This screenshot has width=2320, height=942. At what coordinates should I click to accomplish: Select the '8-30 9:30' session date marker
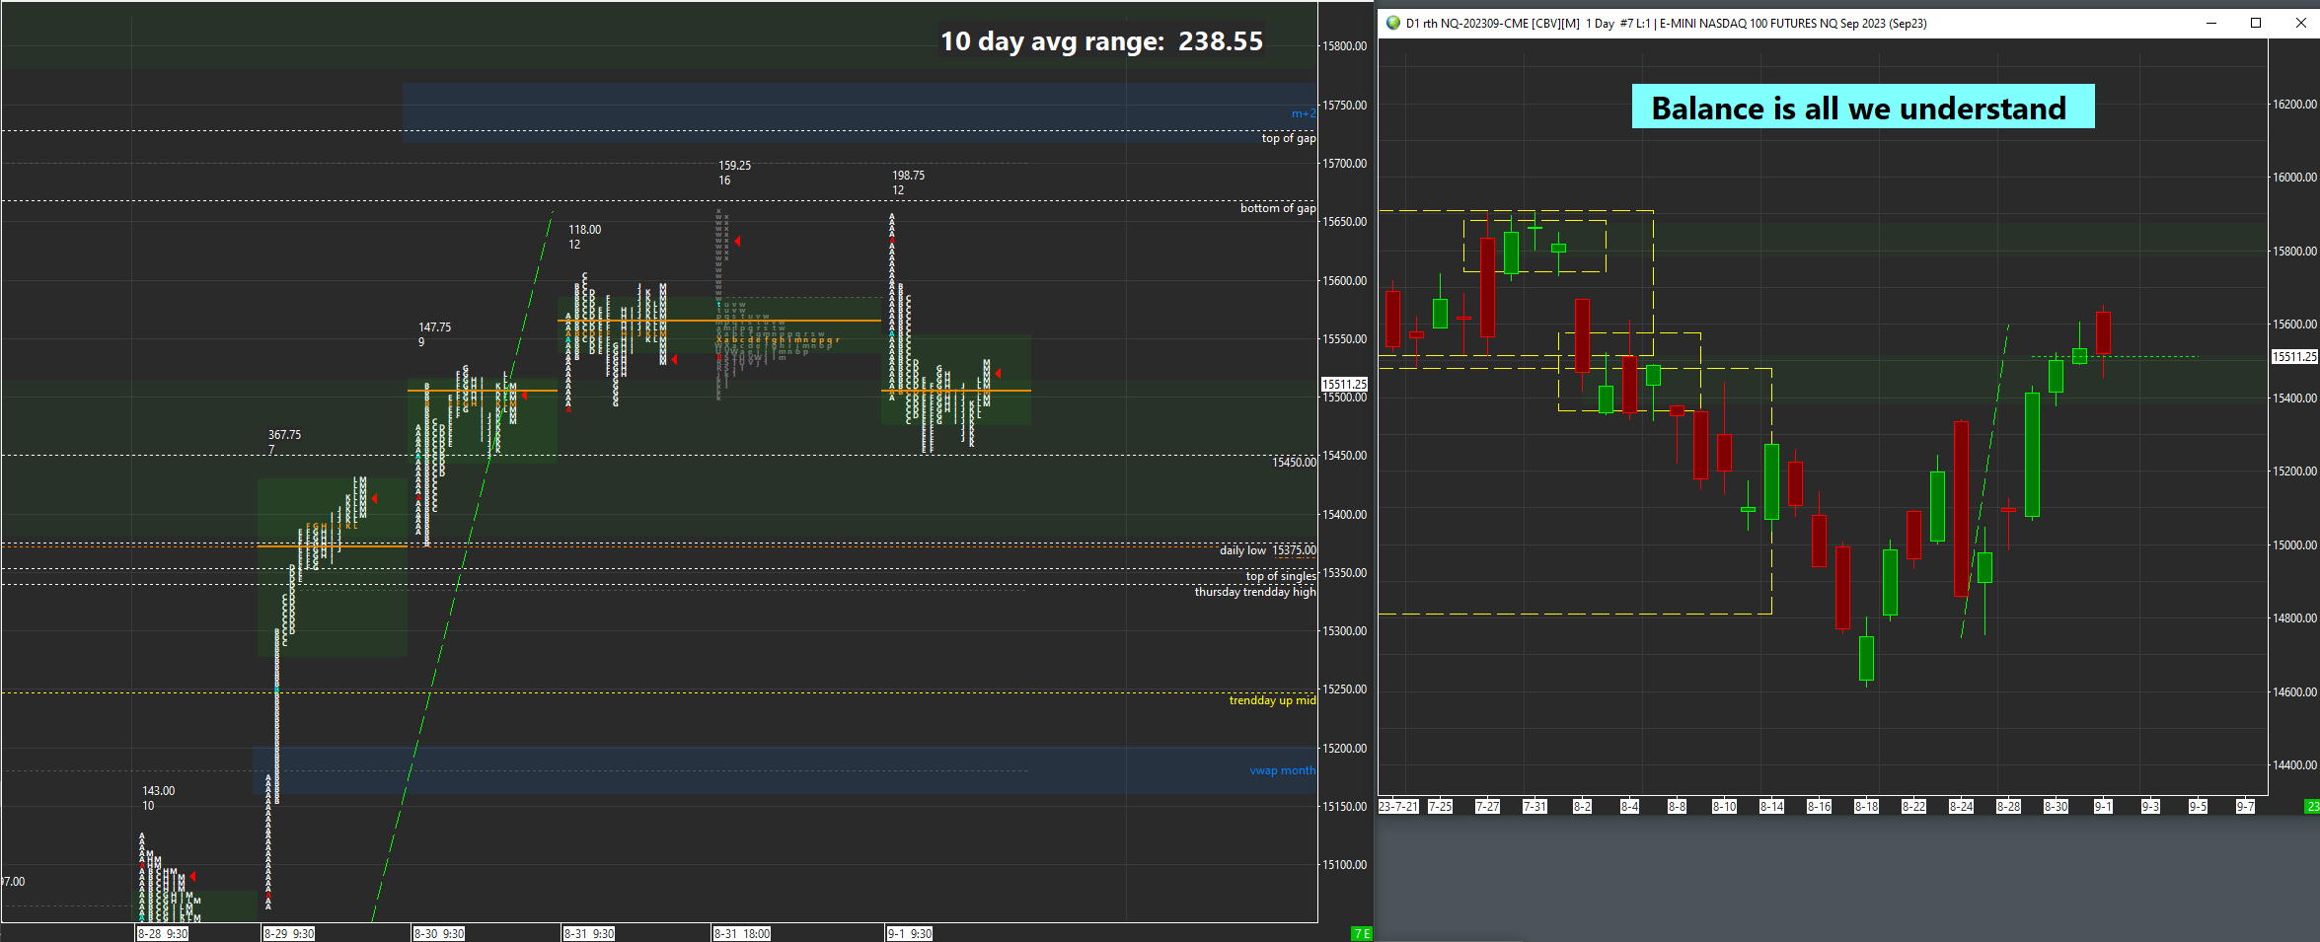pos(439,933)
